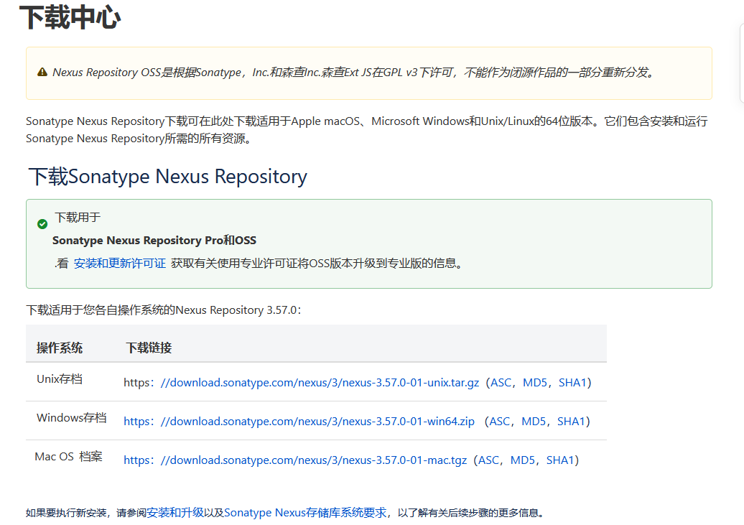Click the green checkmark icon in download box
Viewport: 744px width, 525px height.
tap(42, 224)
